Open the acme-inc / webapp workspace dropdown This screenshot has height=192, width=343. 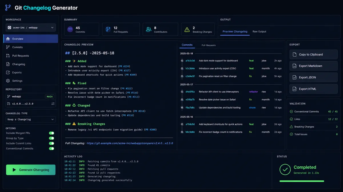tap(31, 28)
